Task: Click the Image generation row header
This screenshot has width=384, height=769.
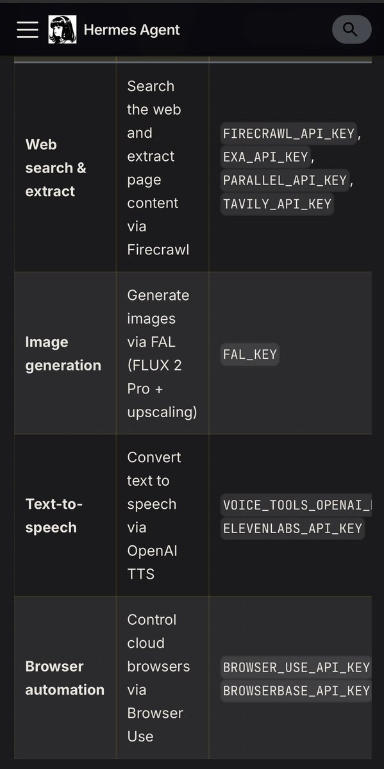Action: (63, 353)
